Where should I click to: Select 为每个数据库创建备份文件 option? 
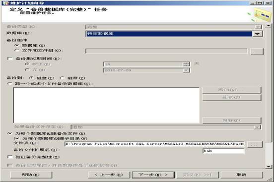click(10, 133)
